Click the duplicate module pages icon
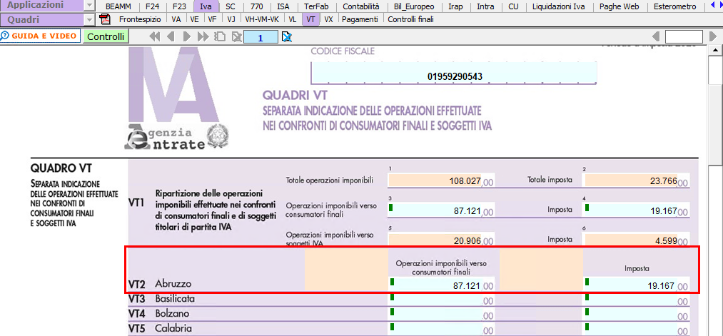The image size is (723, 336). (221, 37)
